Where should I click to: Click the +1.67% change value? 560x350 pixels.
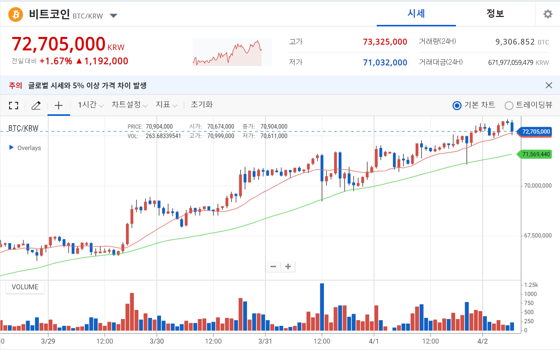tap(56, 61)
